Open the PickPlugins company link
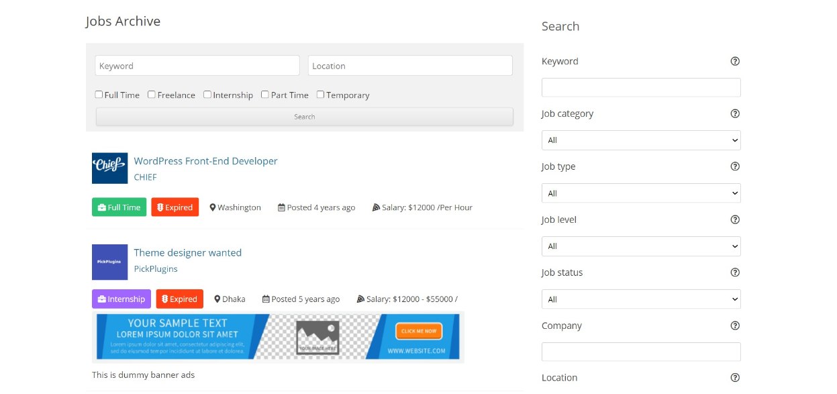 click(x=156, y=268)
